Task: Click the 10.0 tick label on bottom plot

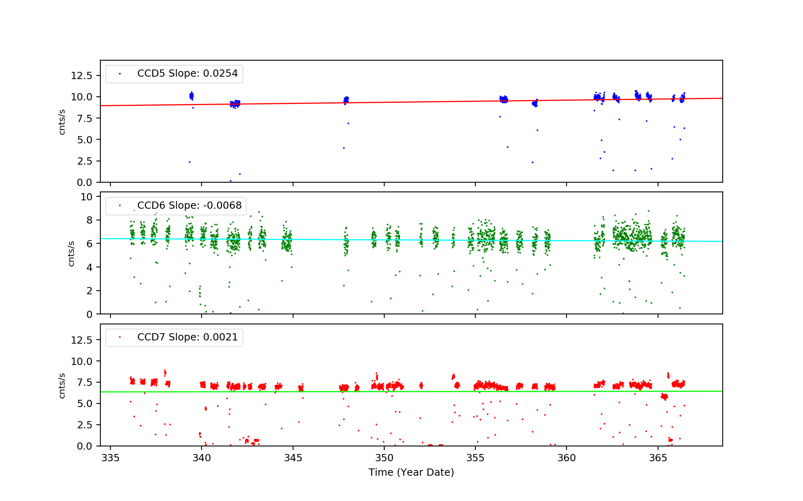Action: click(82, 361)
